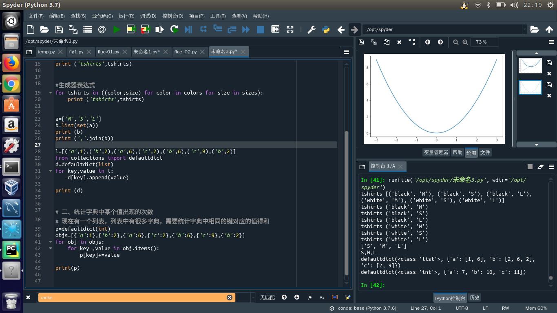Click console vertical scrollbar handle
The height and width of the screenshot is (313, 557).
tap(550, 278)
